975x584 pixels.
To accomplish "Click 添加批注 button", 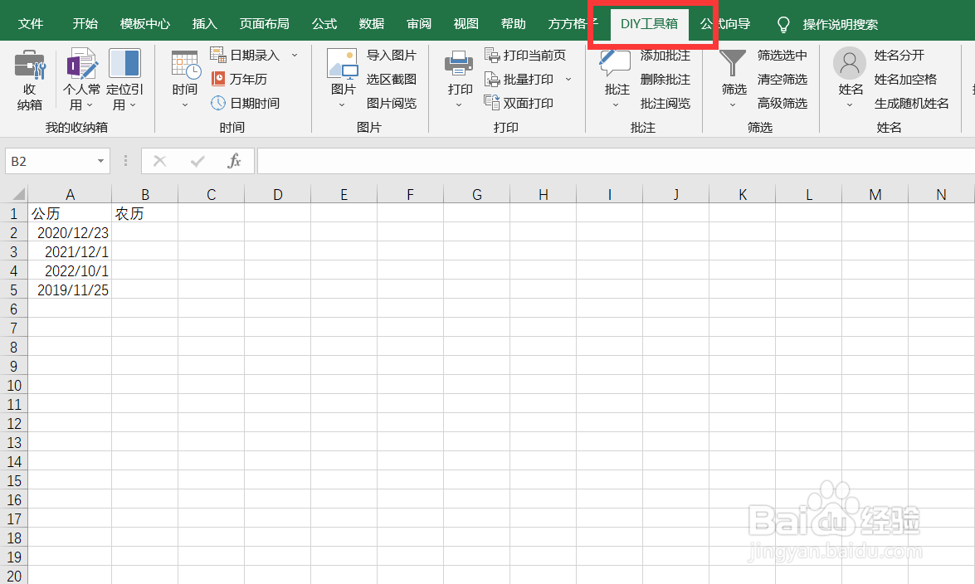I will coord(665,56).
